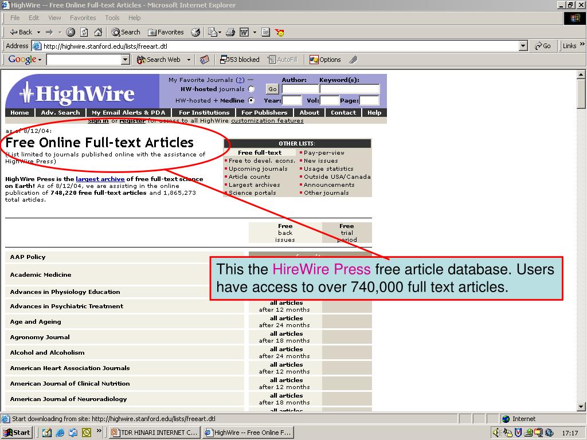The width and height of the screenshot is (587, 440).
Task: Click the Stop loading toolbar icon
Action: pos(71,32)
